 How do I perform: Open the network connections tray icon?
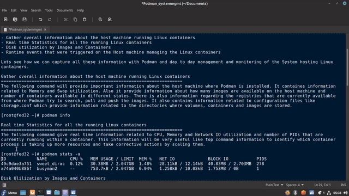329,193
